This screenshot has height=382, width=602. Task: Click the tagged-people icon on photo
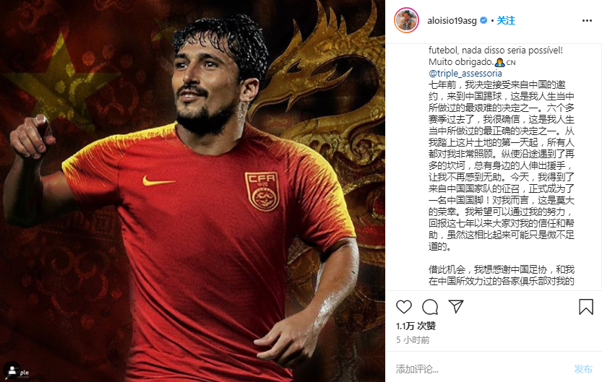[12, 370]
